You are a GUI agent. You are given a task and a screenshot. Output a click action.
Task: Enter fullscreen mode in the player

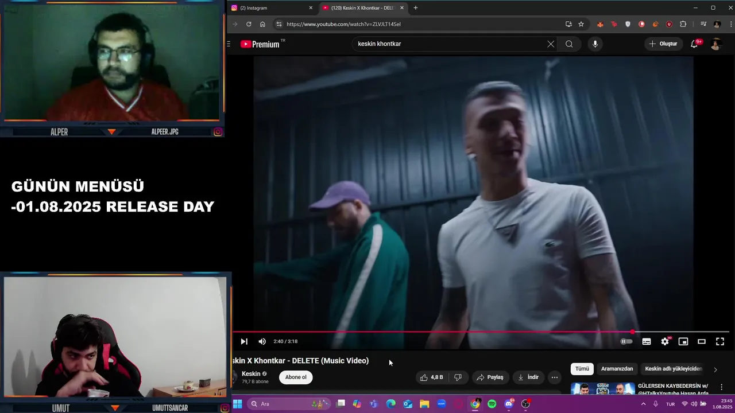point(720,341)
